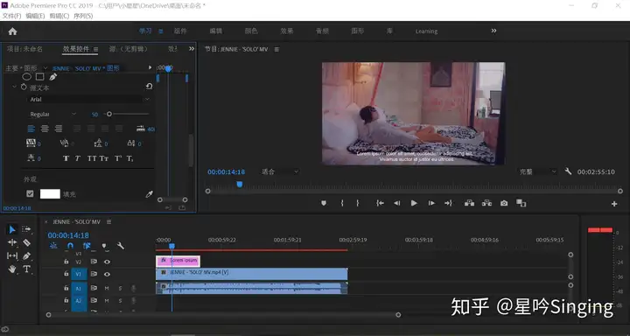Image resolution: width=630 pixels, height=336 pixels.
Task: Click the white fill color swatch
Action: pos(50,194)
